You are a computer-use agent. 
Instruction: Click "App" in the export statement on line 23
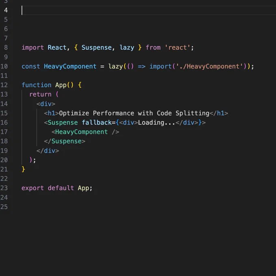coord(84,188)
